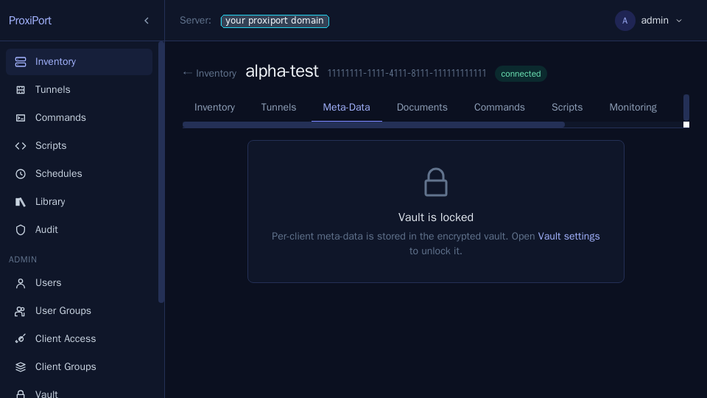Screen dimensions: 707x398
Task: Click the horizontal tab scrollbar thumb
Action: [x=373, y=125]
